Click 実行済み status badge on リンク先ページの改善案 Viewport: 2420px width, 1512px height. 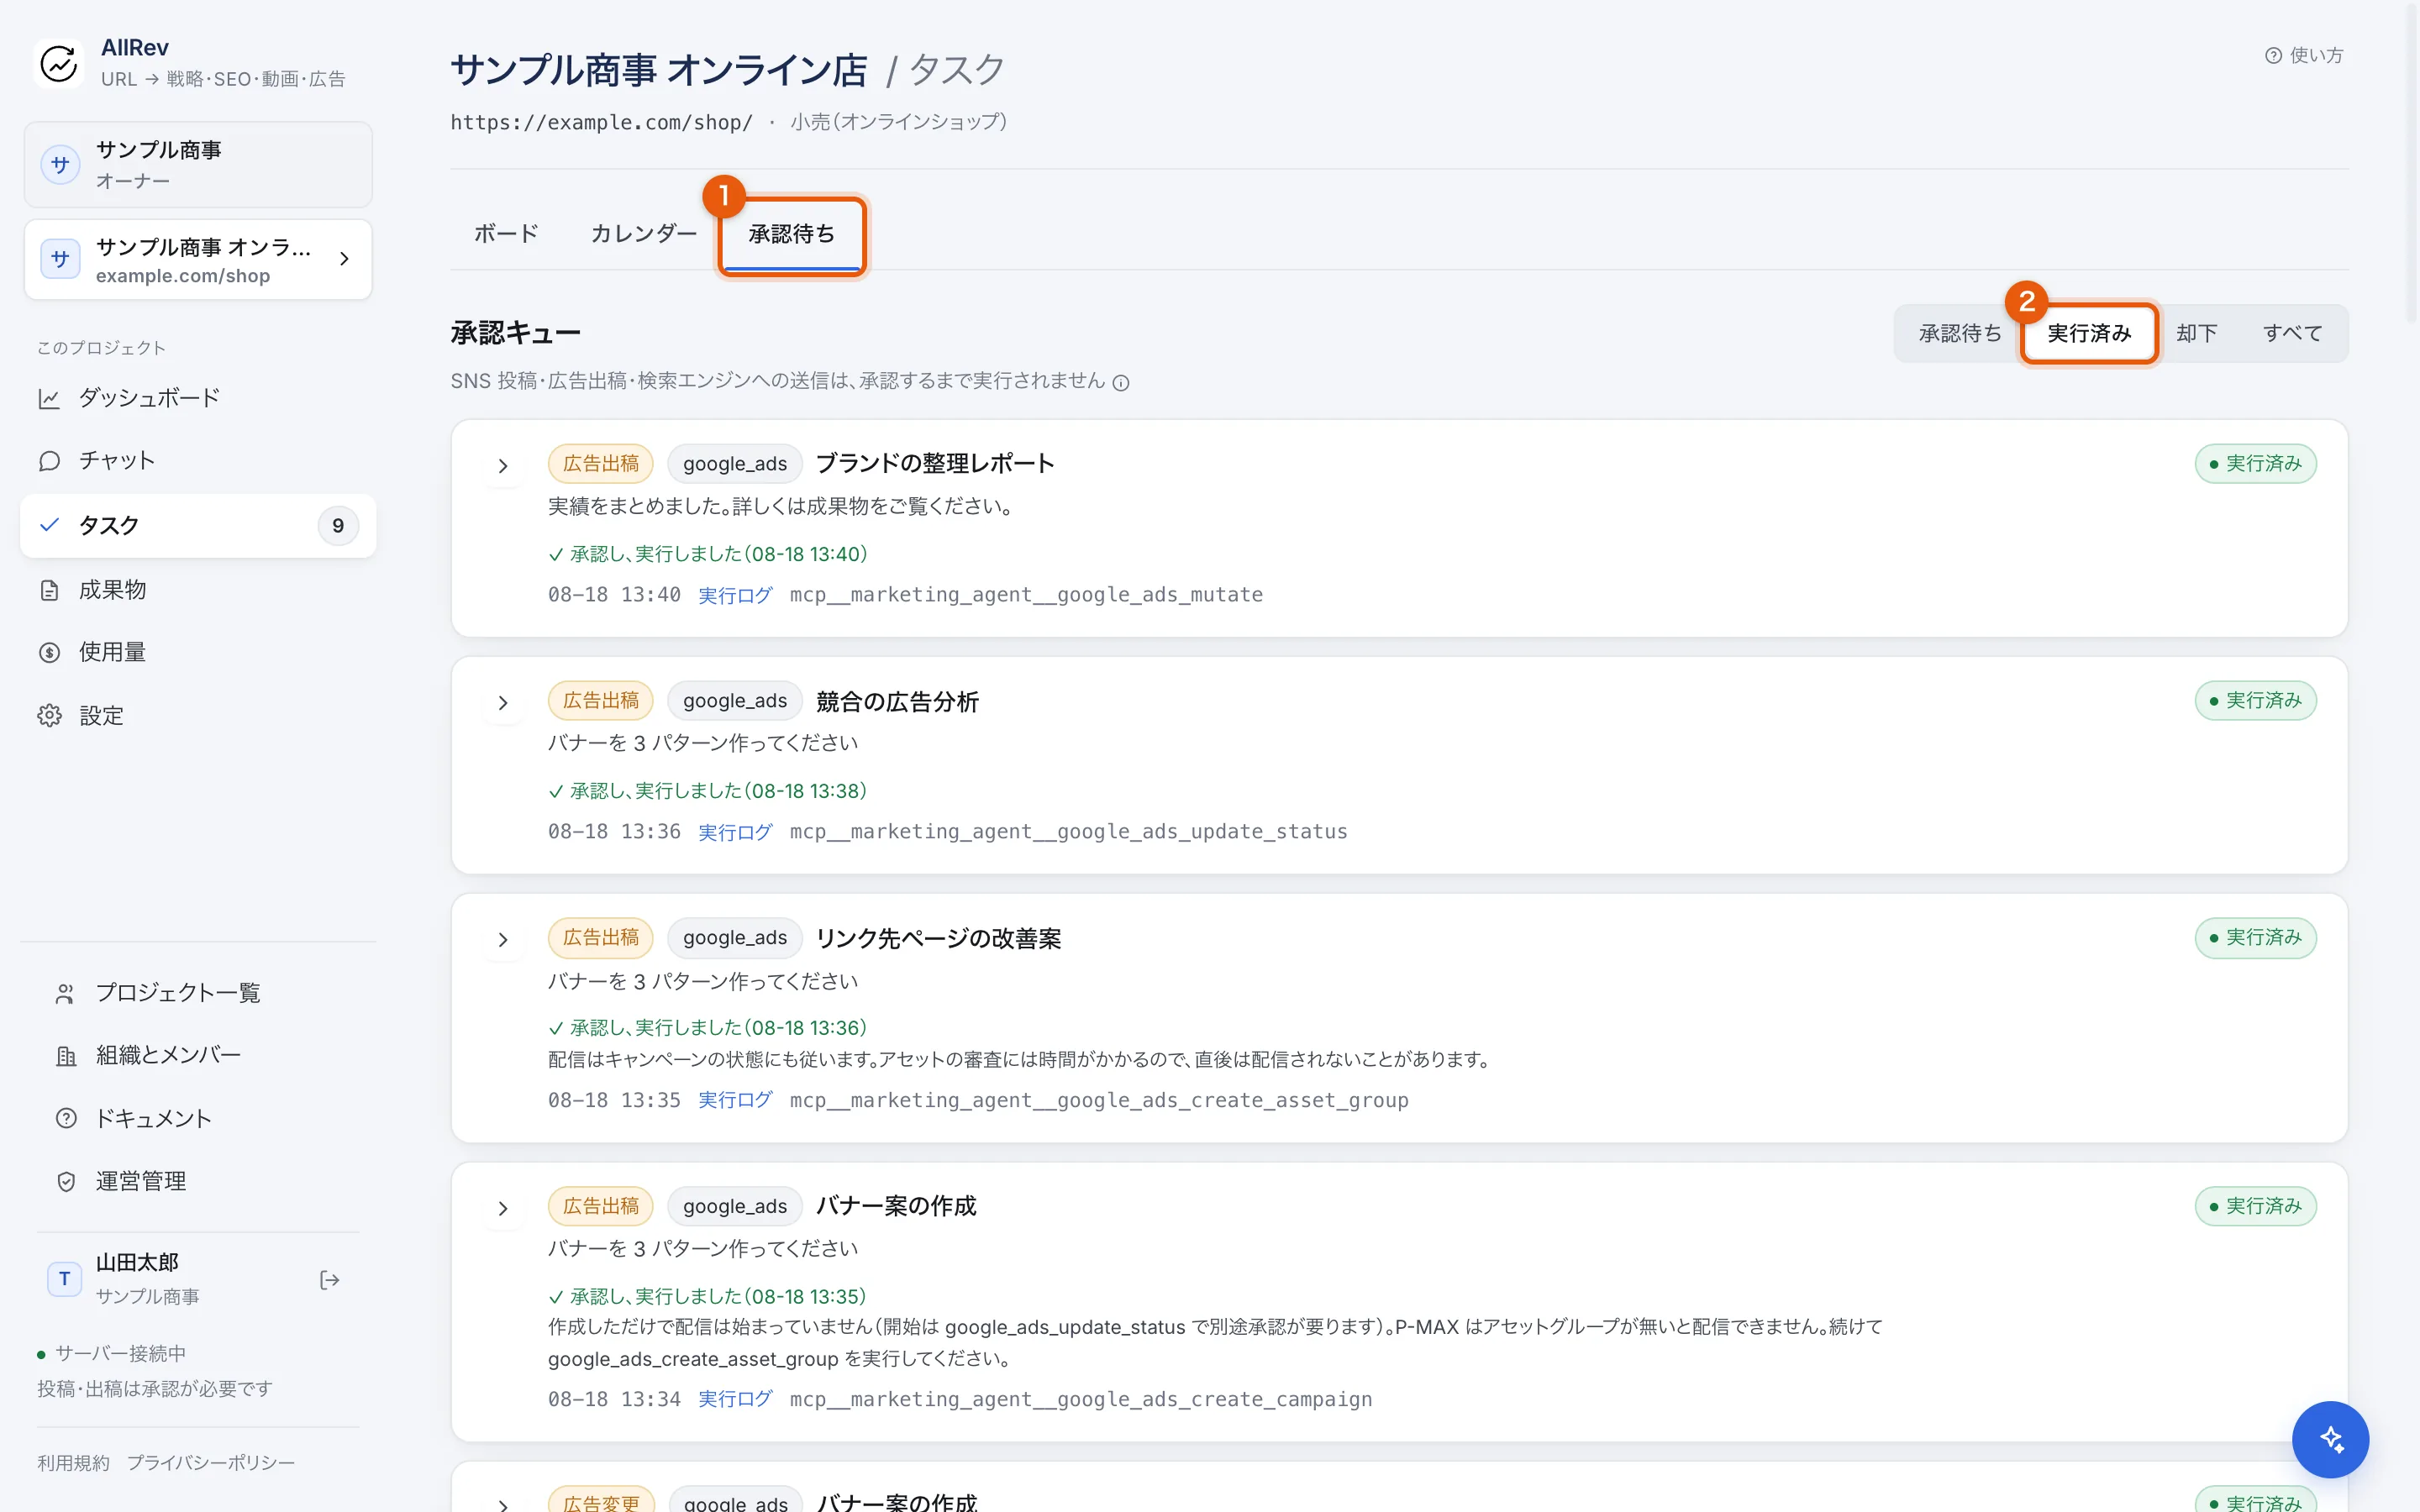coord(2255,938)
